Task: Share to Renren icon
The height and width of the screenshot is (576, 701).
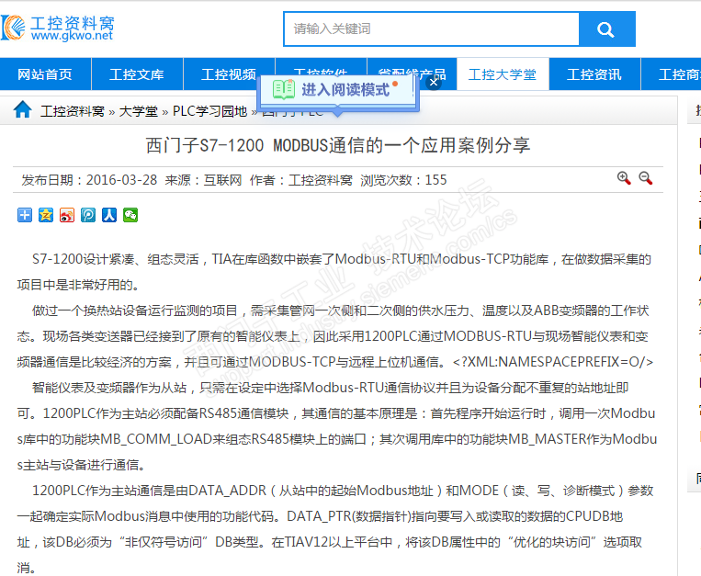Action: (109, 215)
